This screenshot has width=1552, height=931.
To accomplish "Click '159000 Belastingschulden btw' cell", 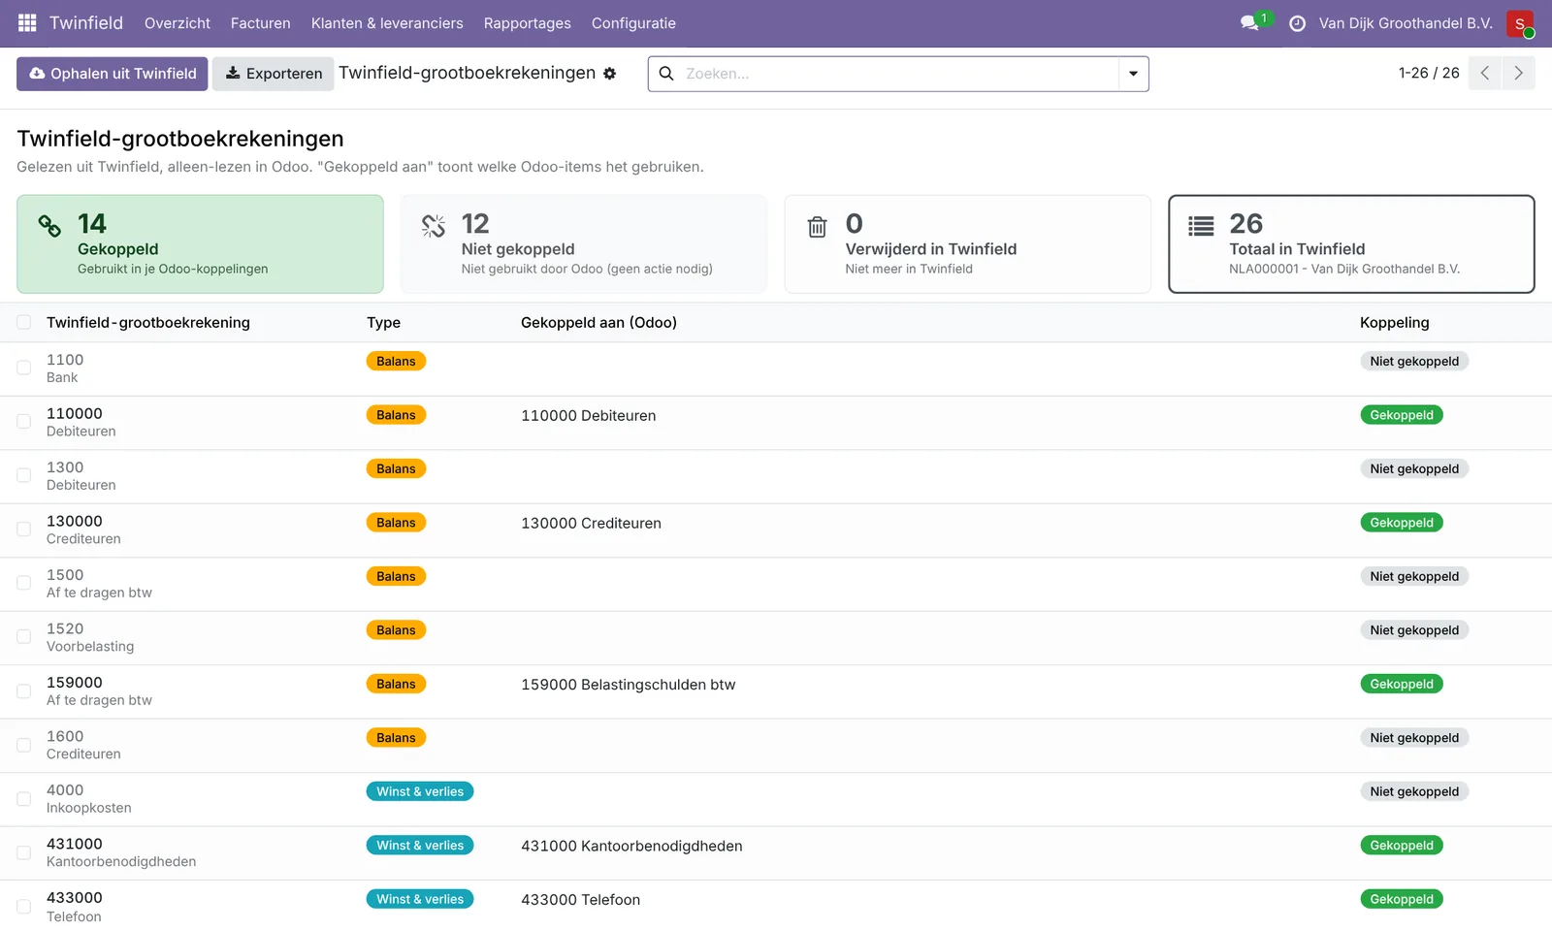I will coord(629,685).
